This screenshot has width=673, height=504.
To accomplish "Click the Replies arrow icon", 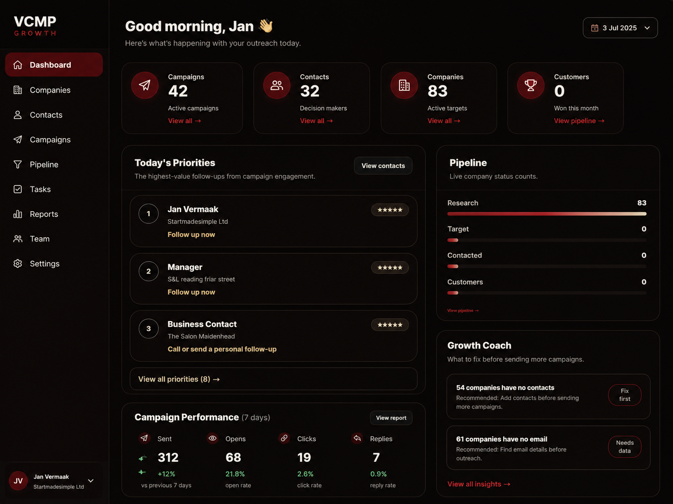I will coord(357,438).
